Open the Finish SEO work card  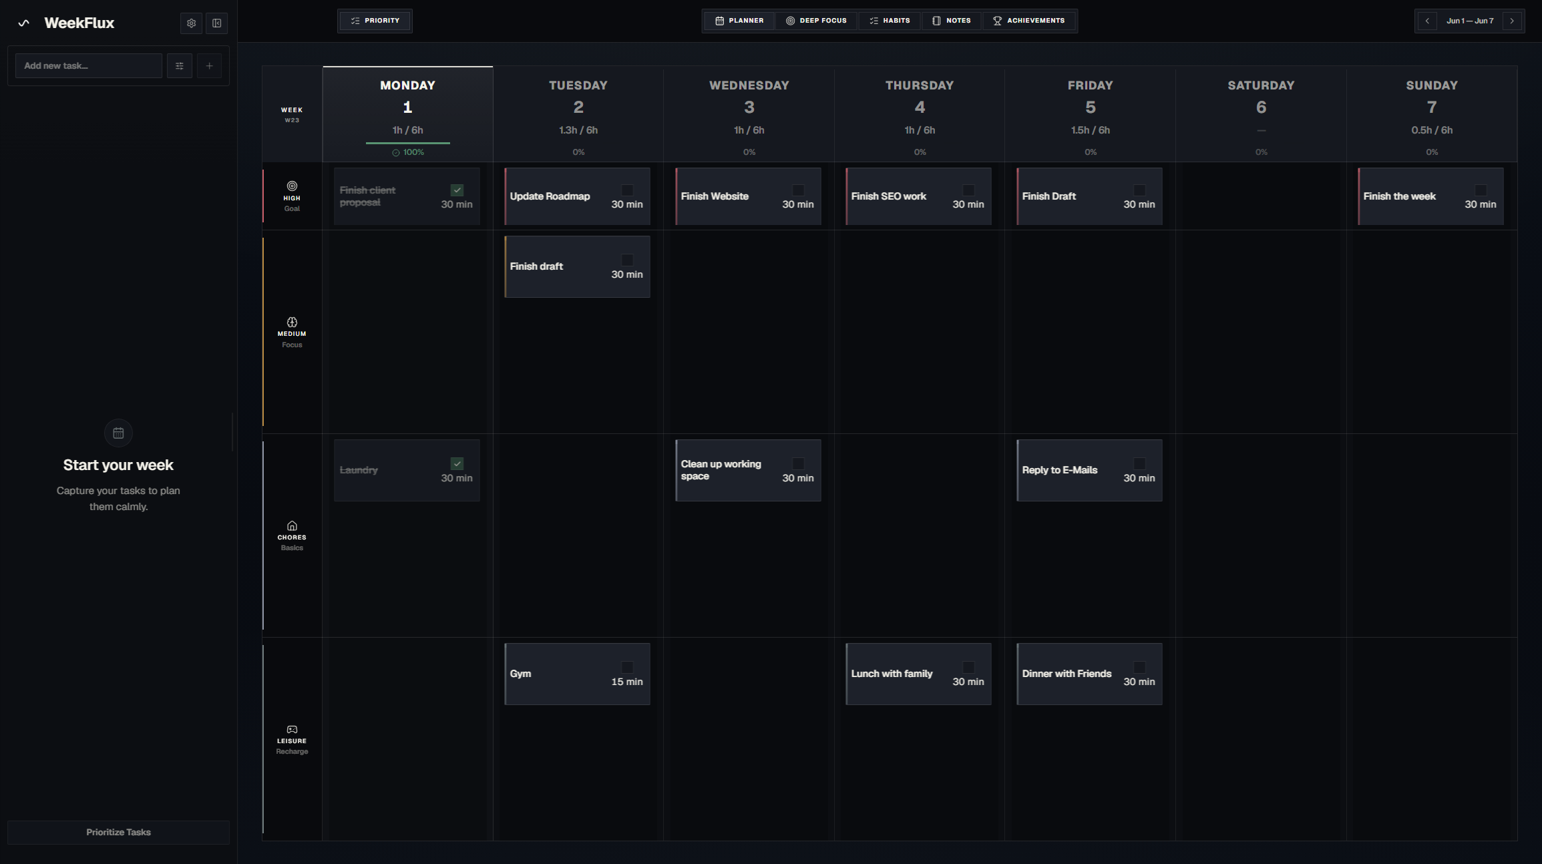pos(918,196)
